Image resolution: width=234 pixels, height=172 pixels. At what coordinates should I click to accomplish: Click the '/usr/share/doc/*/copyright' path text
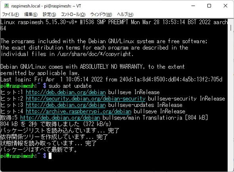tap(94, 54)
